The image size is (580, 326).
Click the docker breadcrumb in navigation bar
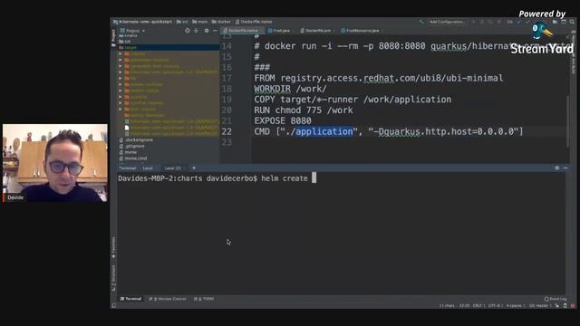(x=221, y=22)
